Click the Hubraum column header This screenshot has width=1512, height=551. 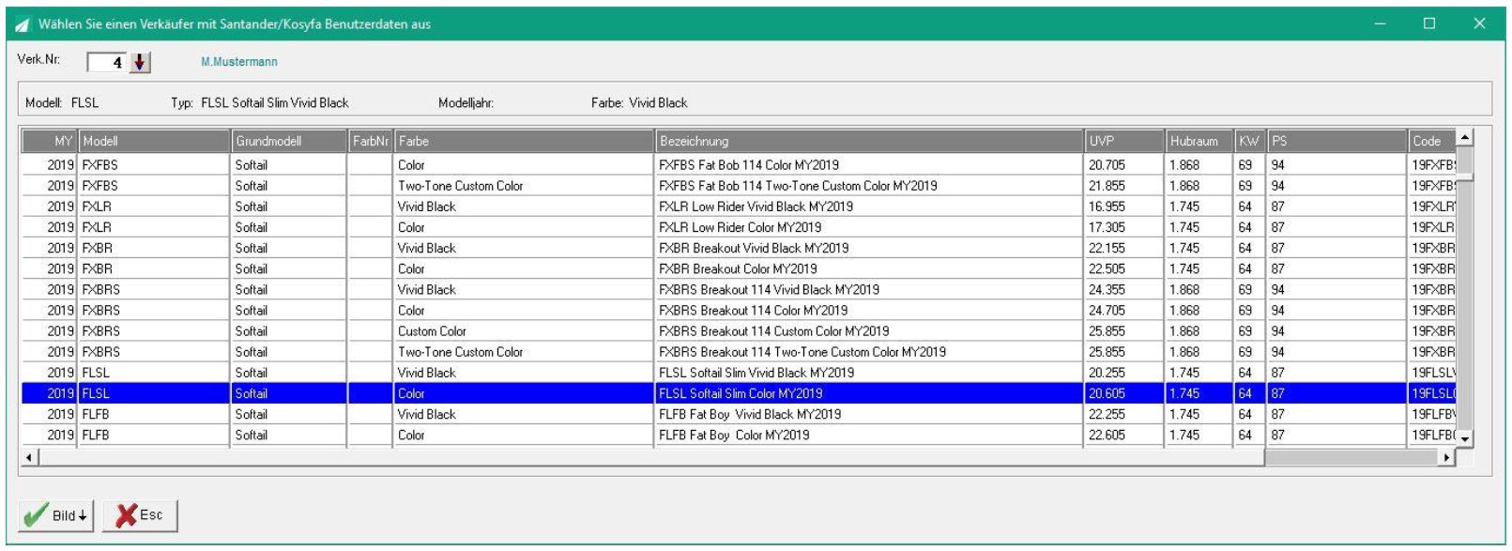[1199, 141]
